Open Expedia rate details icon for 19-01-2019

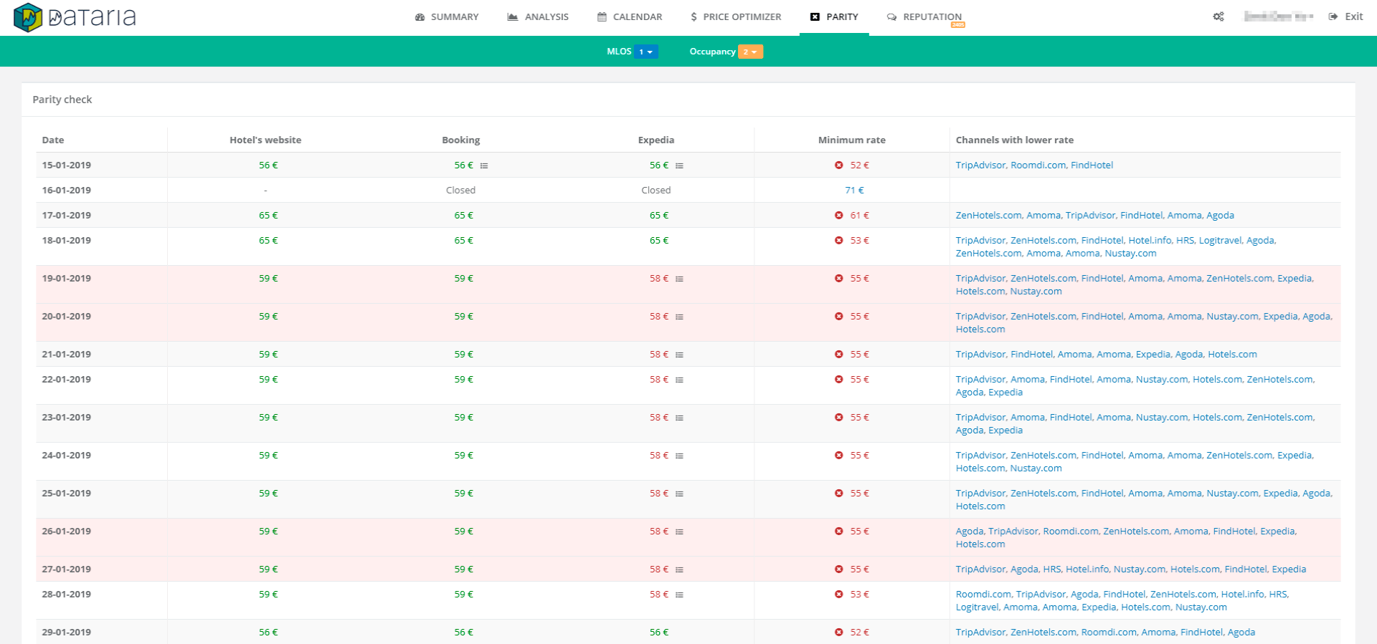(679, 279)
